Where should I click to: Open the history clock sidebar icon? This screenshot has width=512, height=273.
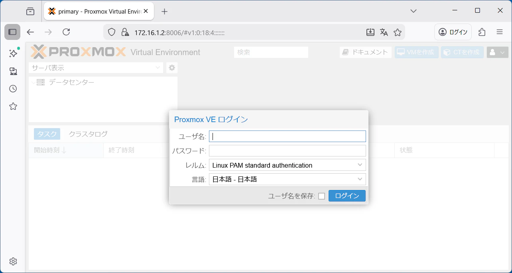point(13,89)
